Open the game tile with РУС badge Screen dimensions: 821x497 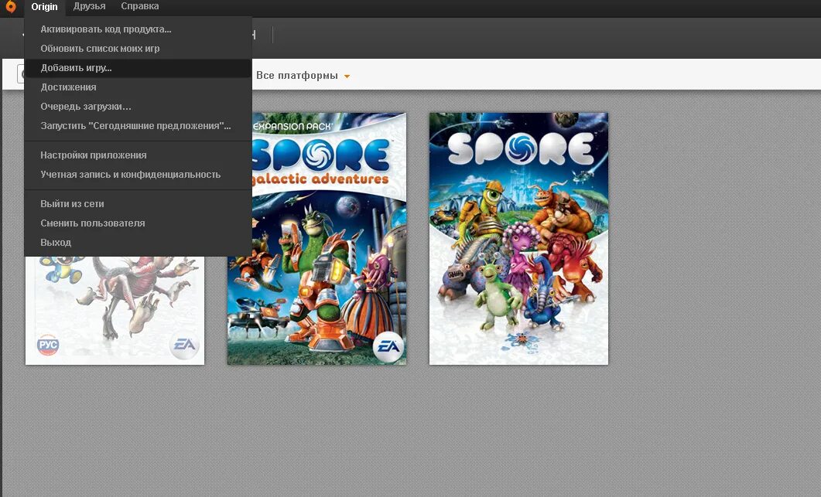pyautogui.click(x=115, y=310)
